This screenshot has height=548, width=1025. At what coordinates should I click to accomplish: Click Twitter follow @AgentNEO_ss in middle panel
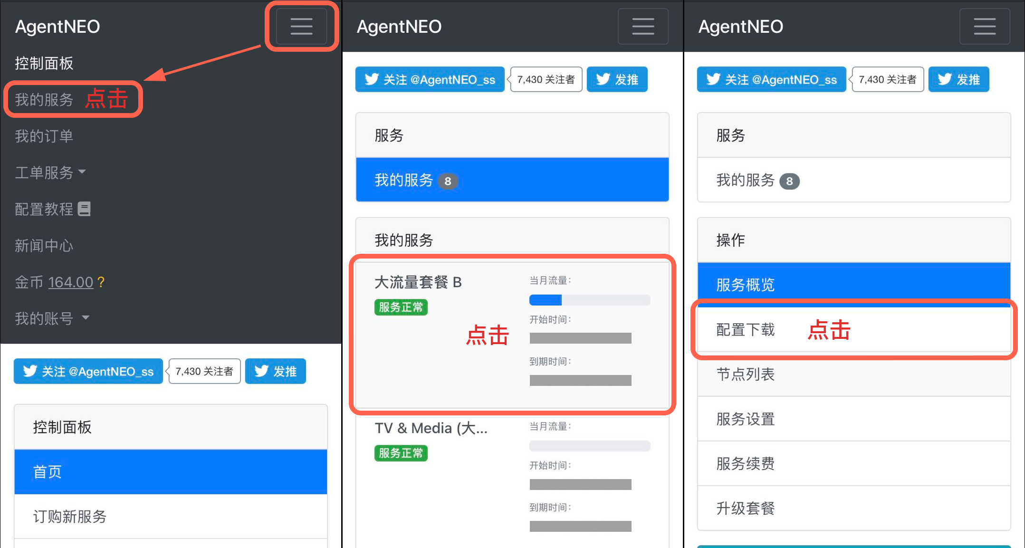point(430,79)
